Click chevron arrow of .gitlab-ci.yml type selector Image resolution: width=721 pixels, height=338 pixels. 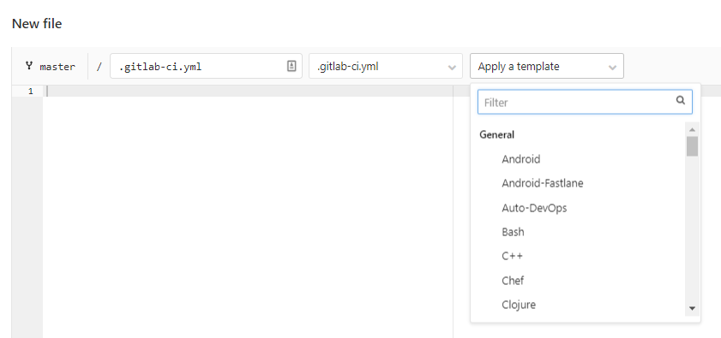(x=452, y=68)
